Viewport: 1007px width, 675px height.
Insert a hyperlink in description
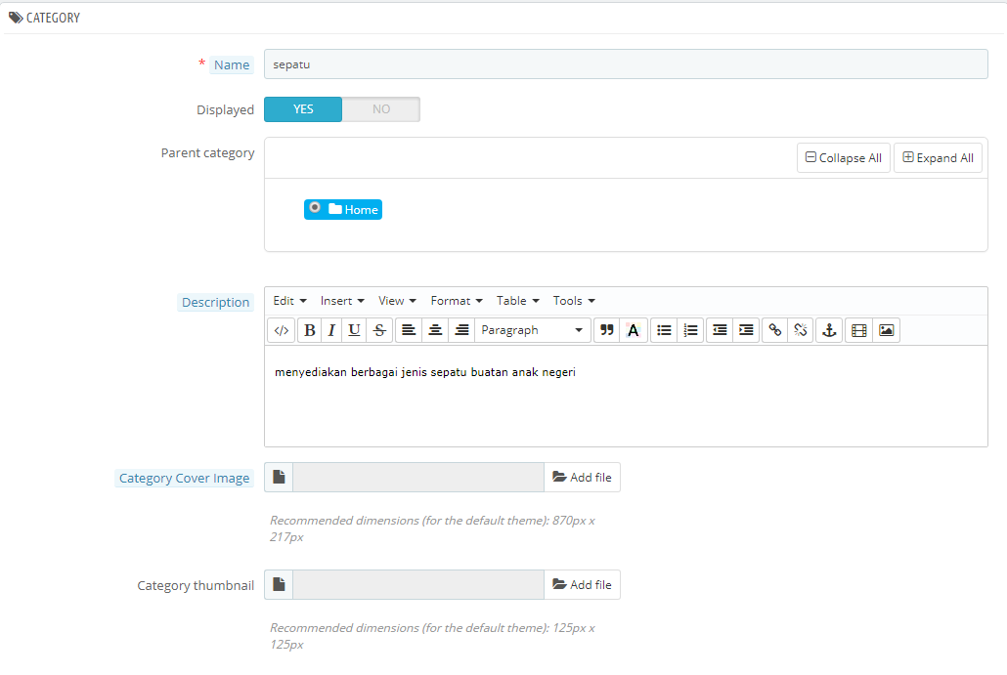click(774, 330)
